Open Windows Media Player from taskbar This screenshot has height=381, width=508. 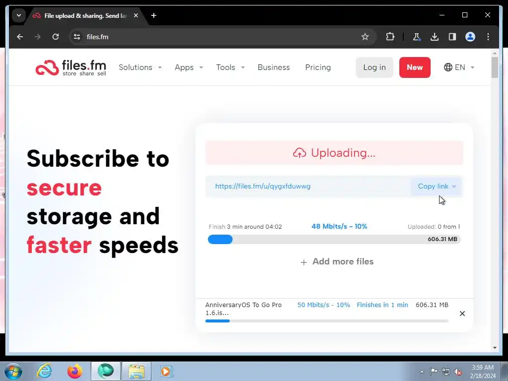tap(167, 371)
